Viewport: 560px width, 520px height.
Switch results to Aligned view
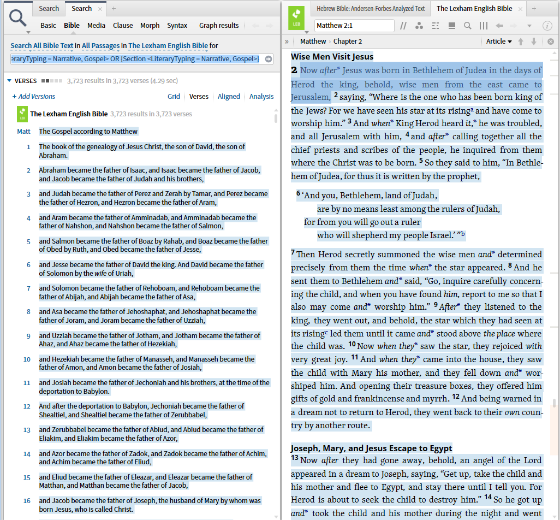pyautogui.click(x=229, y=97)
